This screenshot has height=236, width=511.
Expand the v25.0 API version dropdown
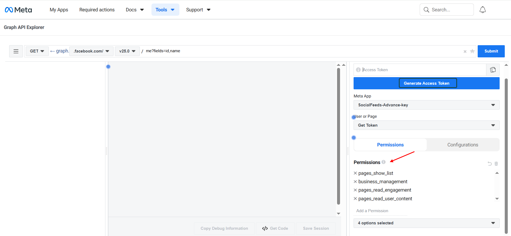(x=127, y=51)
